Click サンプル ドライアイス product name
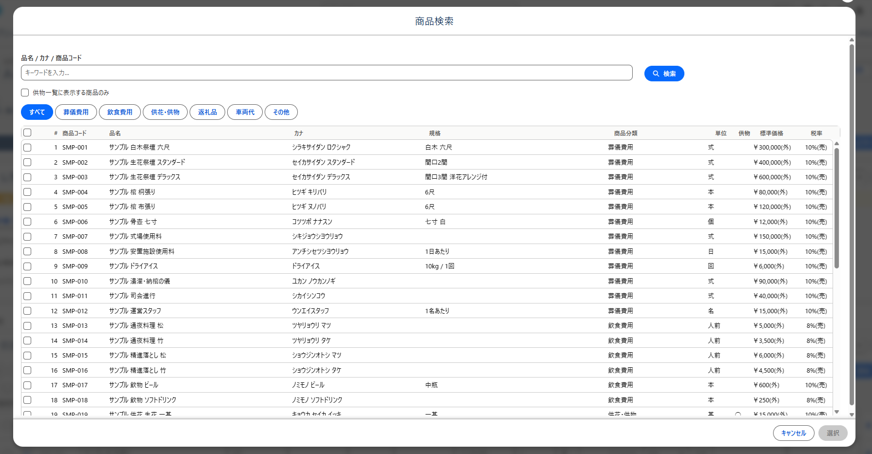Viewport: 872px width, 454px height. pos(134,266)
